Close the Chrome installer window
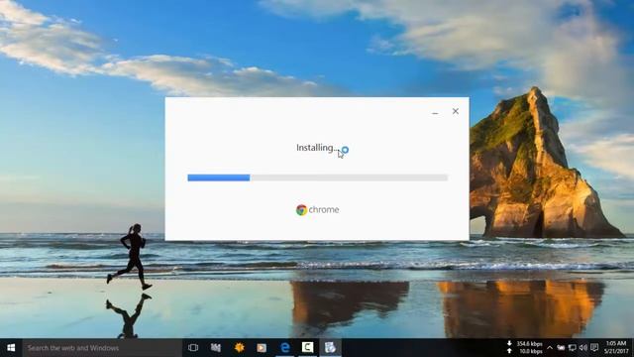Image resolution: width=634 pixels, height=357 pixels. [456, 111]
